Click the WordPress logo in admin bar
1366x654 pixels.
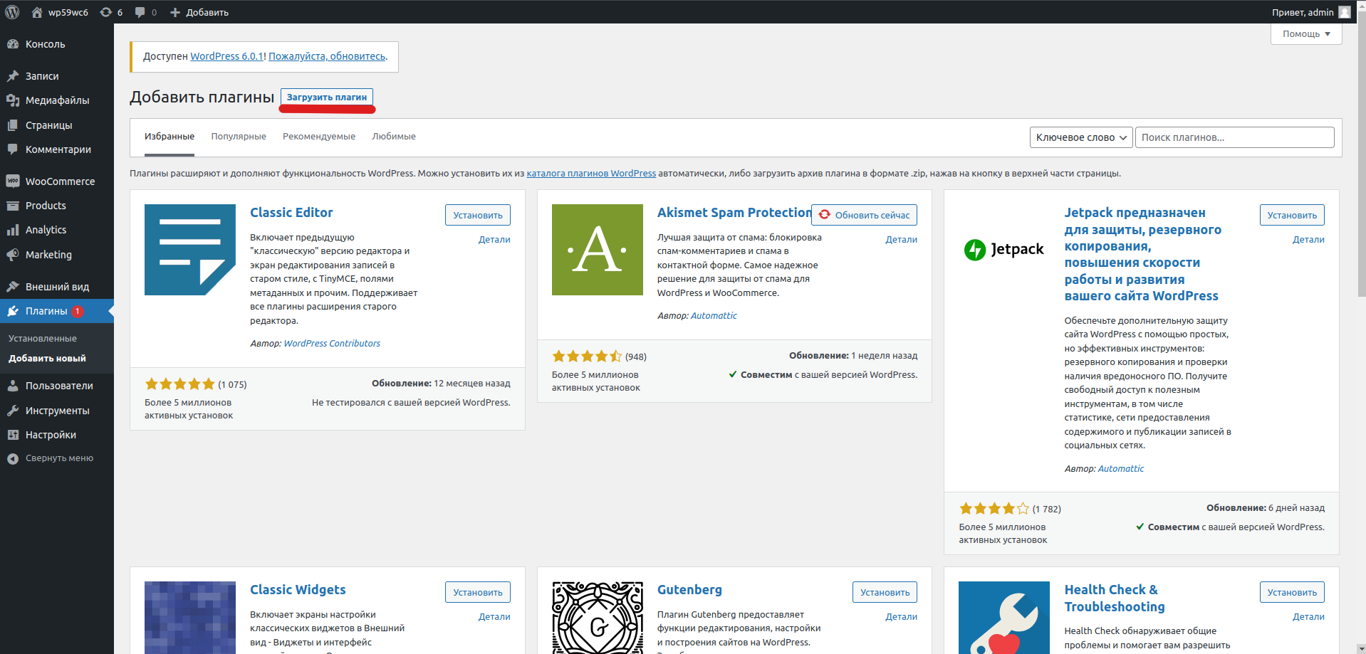(12, 12)
